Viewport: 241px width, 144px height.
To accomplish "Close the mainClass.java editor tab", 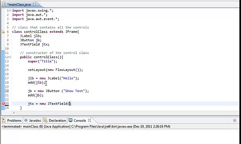I will point(34,4).
